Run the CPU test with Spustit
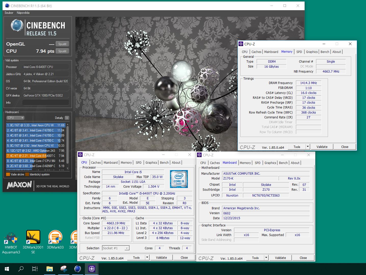366x275 pixels. (62, 51)
